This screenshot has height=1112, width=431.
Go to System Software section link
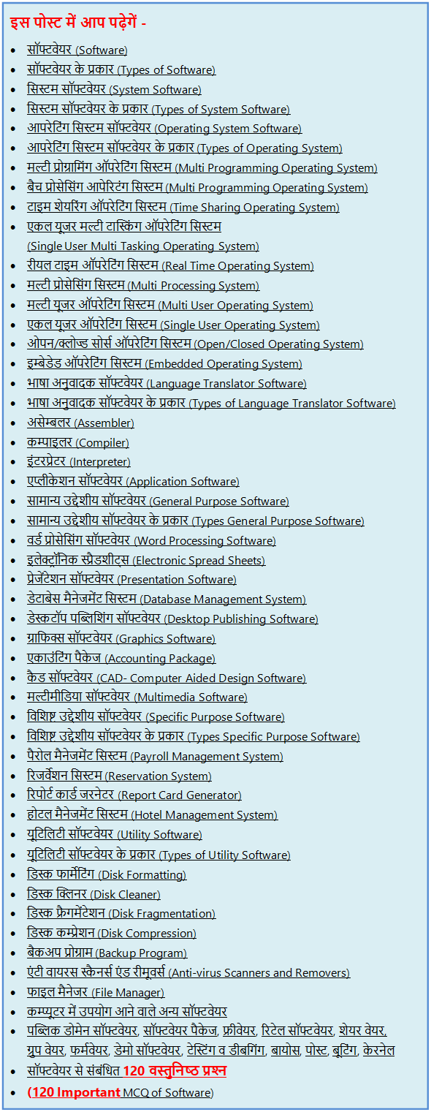point(114,89)
